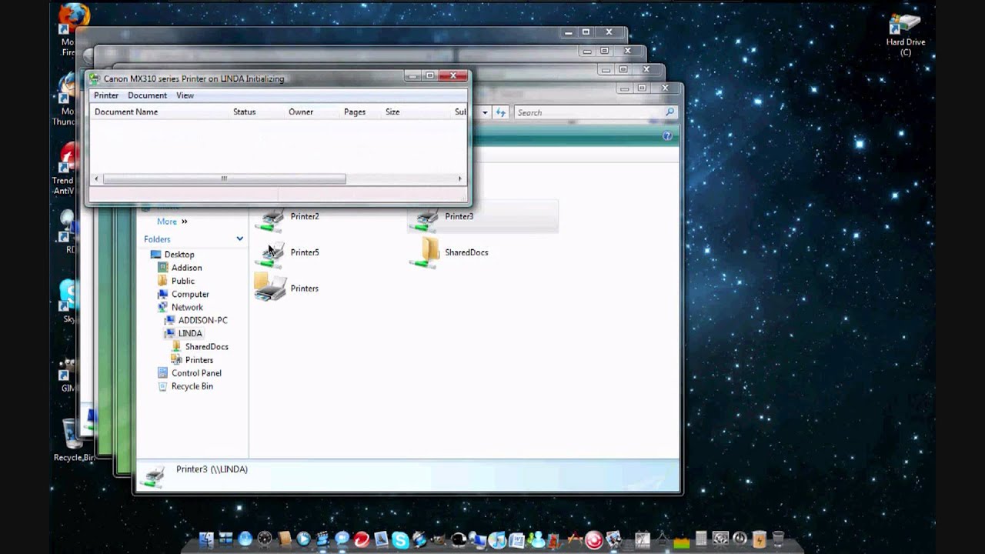
Task: Sort print queue by Size column
Action: point(392,112)
